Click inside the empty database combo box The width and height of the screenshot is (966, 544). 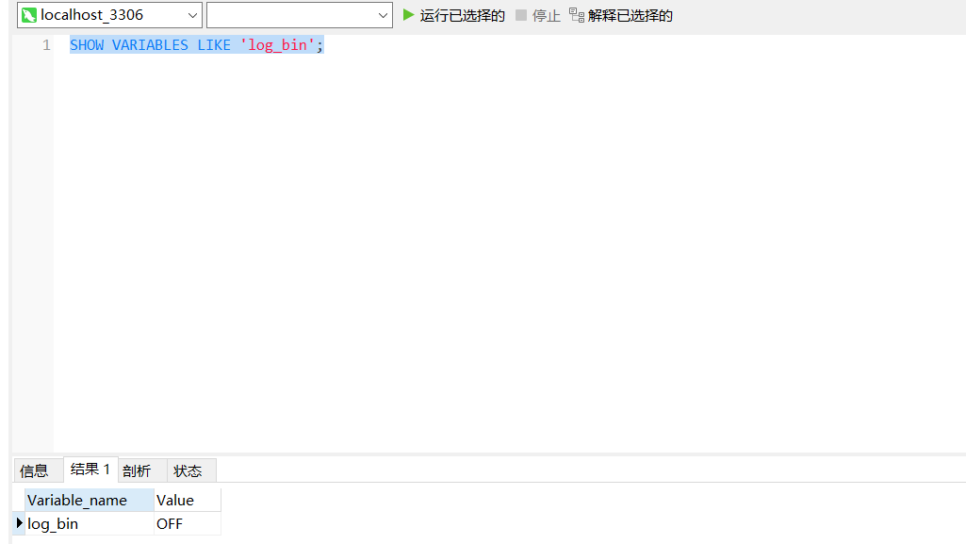pyautogui.click(x=290, y=15)
